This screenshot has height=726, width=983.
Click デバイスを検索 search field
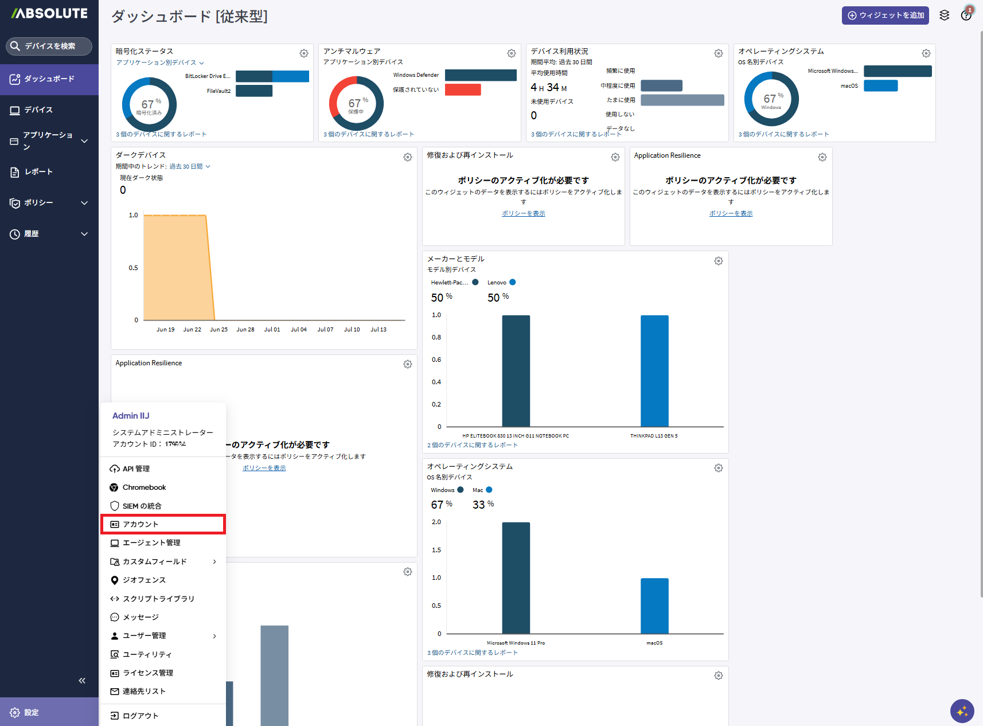(49, 46)
